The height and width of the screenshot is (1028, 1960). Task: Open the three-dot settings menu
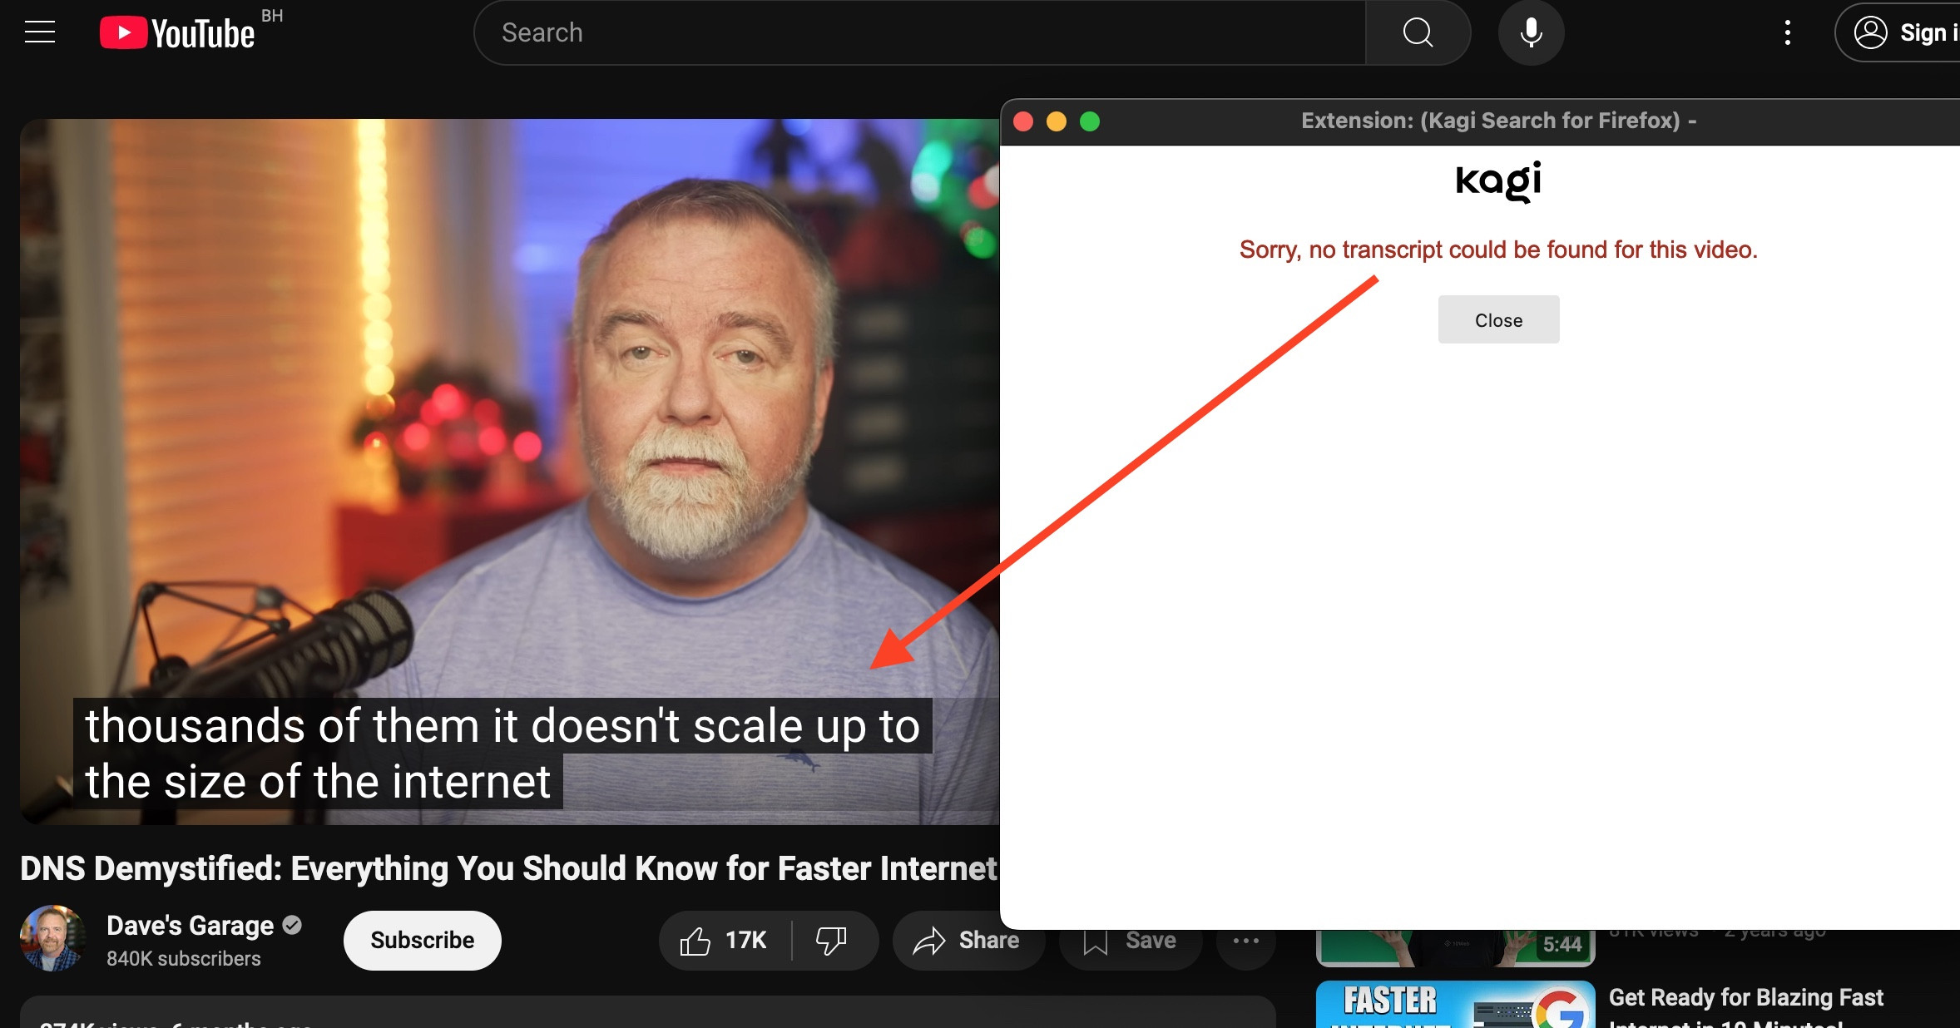1787,32
